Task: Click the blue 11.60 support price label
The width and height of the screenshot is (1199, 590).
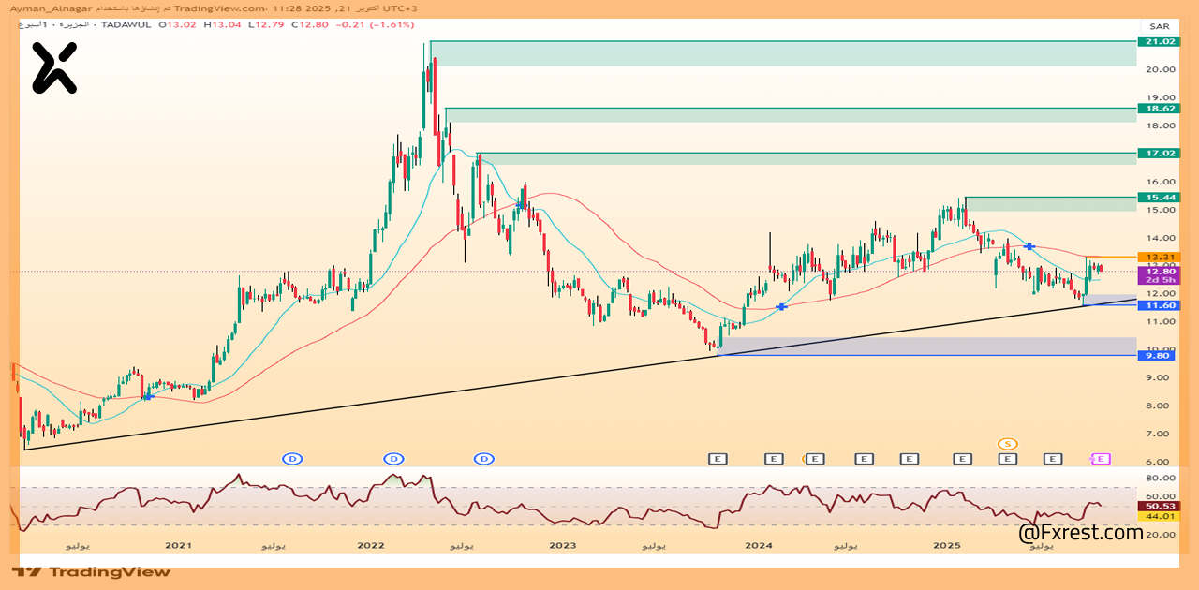Action: pyautogui.click(x=1156, y=305)
